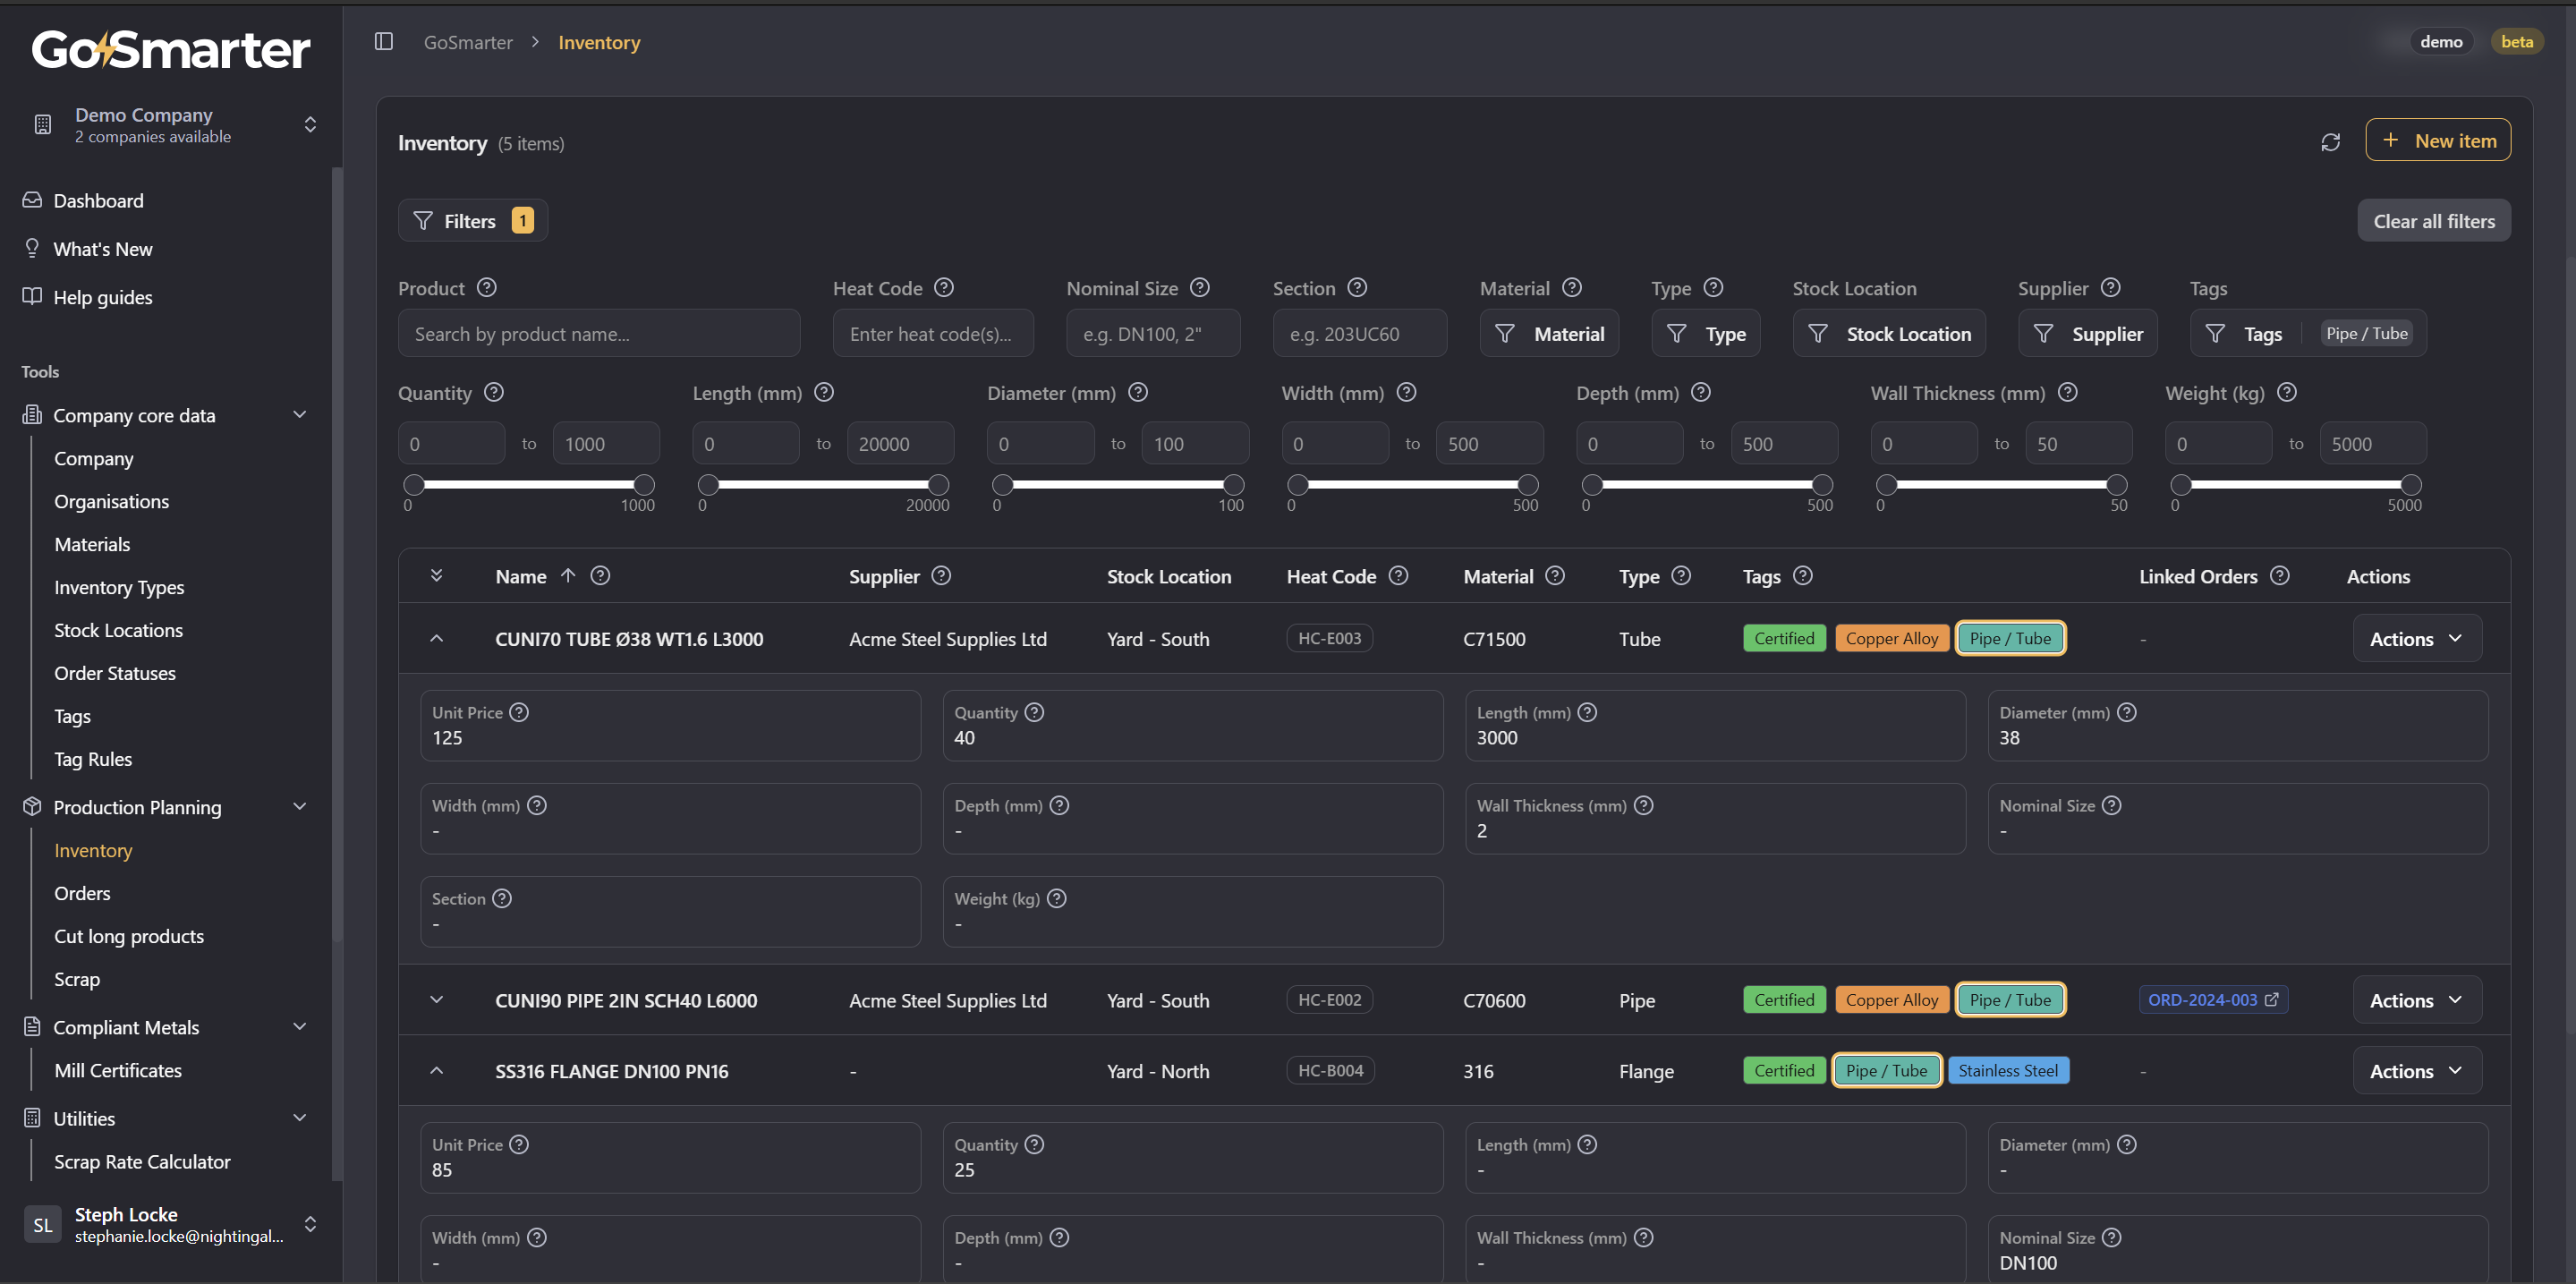Open Actions dropdown for SS316 FLANGE

point(2417,1071)
